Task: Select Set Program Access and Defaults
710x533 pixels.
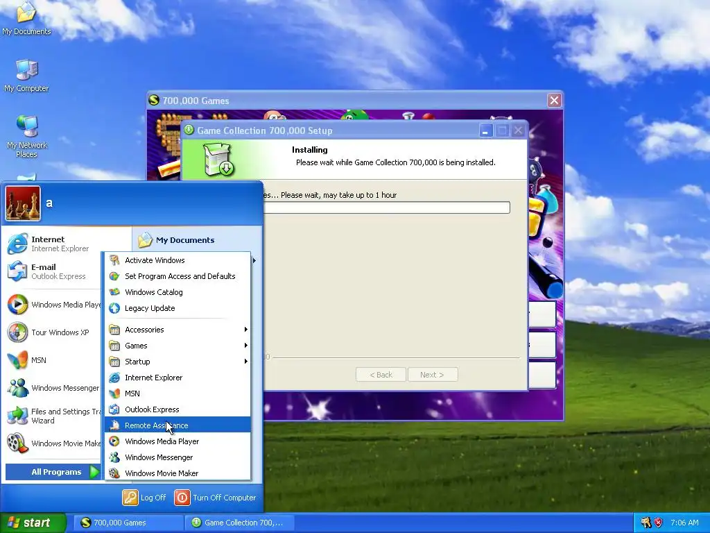Action: tap(177, 276)
